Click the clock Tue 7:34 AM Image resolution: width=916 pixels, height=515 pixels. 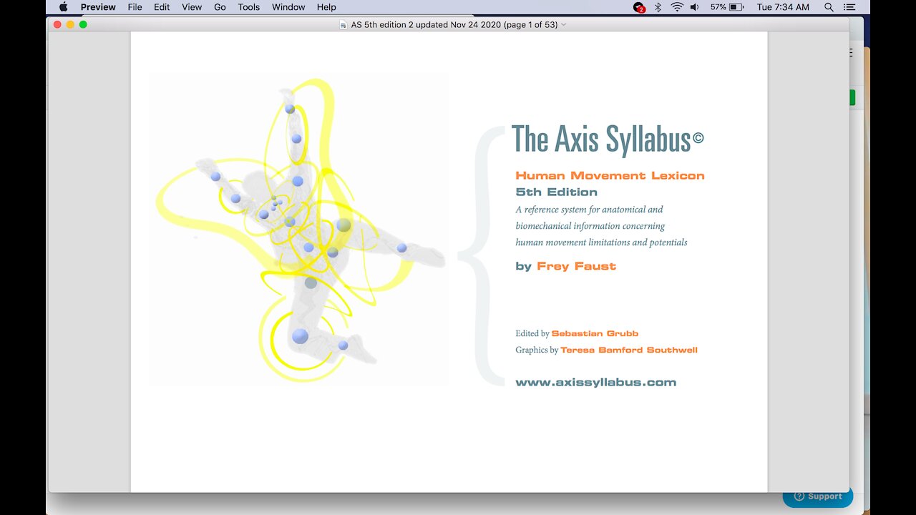783,7
